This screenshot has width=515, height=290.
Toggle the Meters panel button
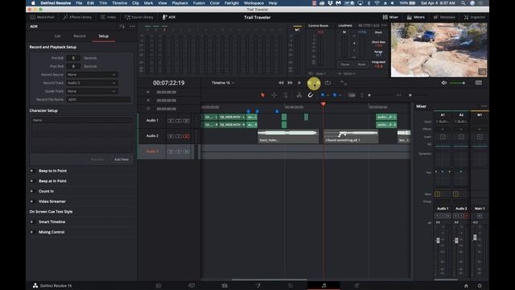coord(416,17)
